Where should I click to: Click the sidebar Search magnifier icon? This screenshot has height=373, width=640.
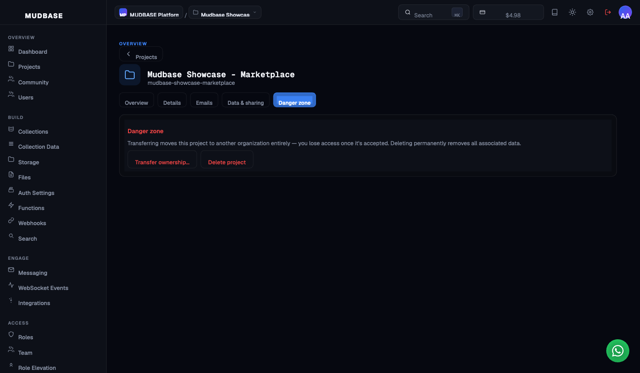(x=11, y=235)
